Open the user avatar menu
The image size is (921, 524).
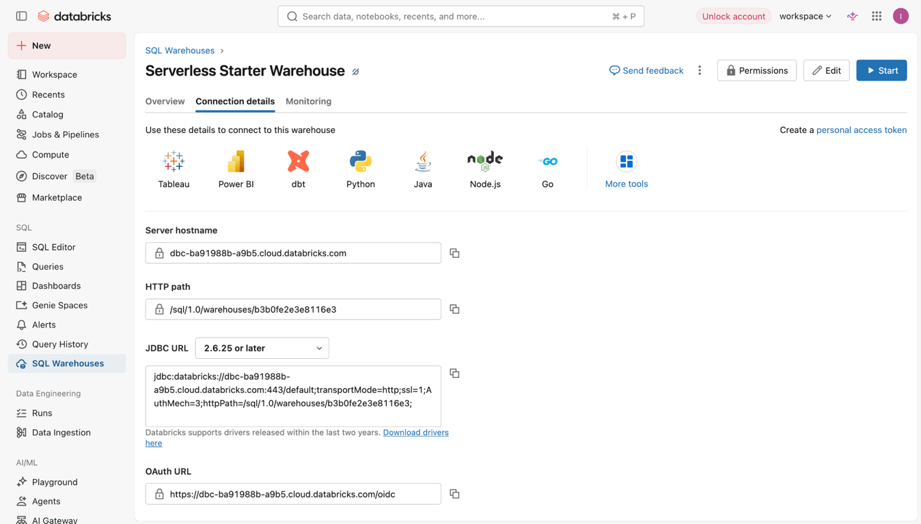pyautogui.click(x=901, y=16)
